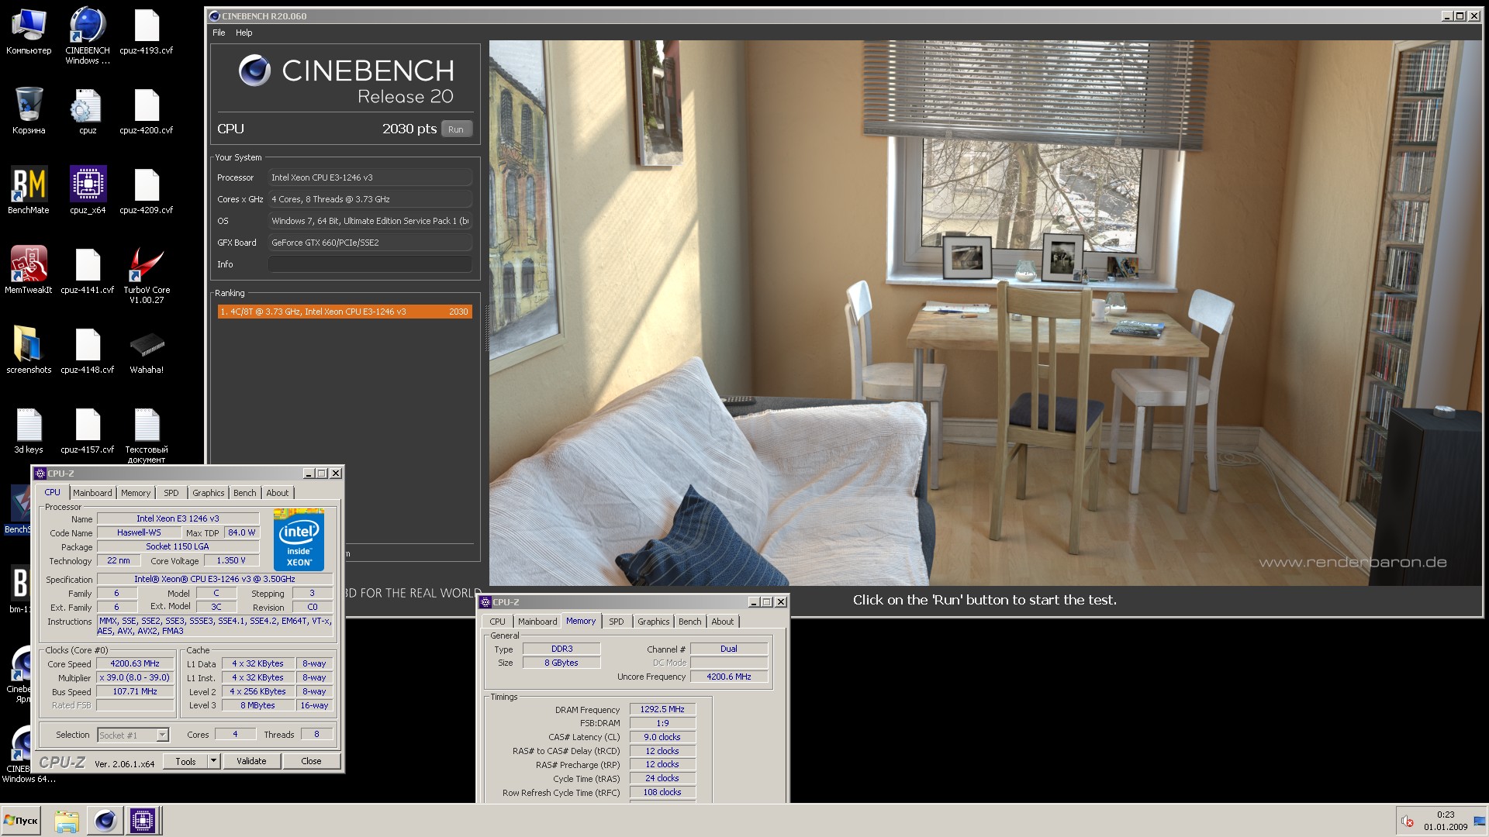Click the GeForce GTX 660 GFX Board field
This screenshot has width=1489, height=837.
pos(370,243)
